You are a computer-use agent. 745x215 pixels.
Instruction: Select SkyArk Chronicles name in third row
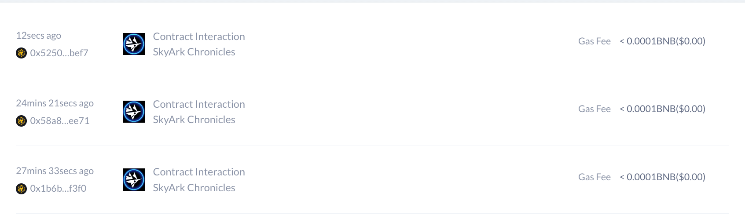pos(194,188)
